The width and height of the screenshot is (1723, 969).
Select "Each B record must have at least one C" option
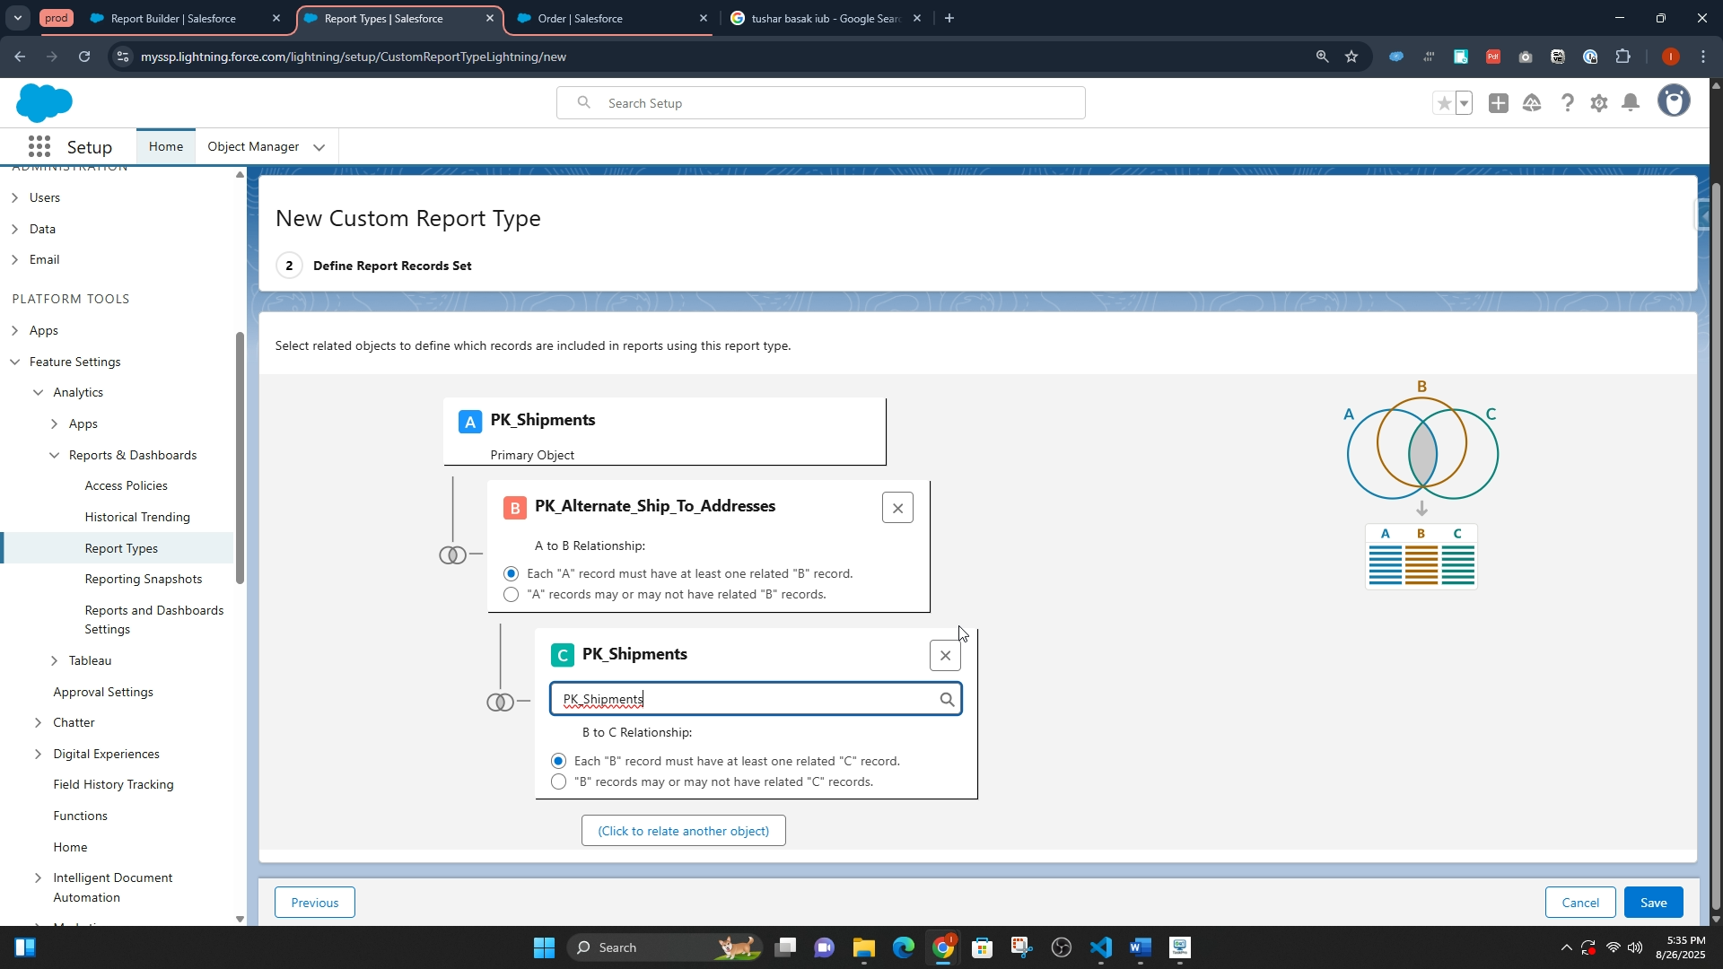pos(559,761)
